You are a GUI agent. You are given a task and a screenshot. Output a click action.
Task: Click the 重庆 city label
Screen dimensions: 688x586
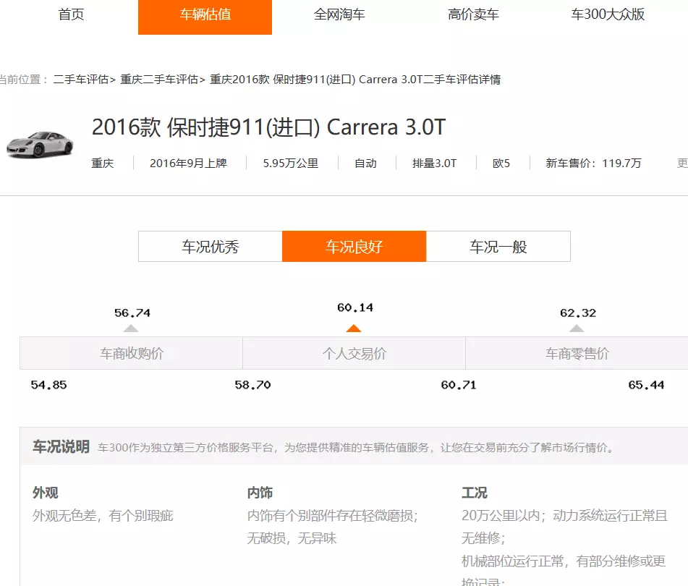coord(102,164)
